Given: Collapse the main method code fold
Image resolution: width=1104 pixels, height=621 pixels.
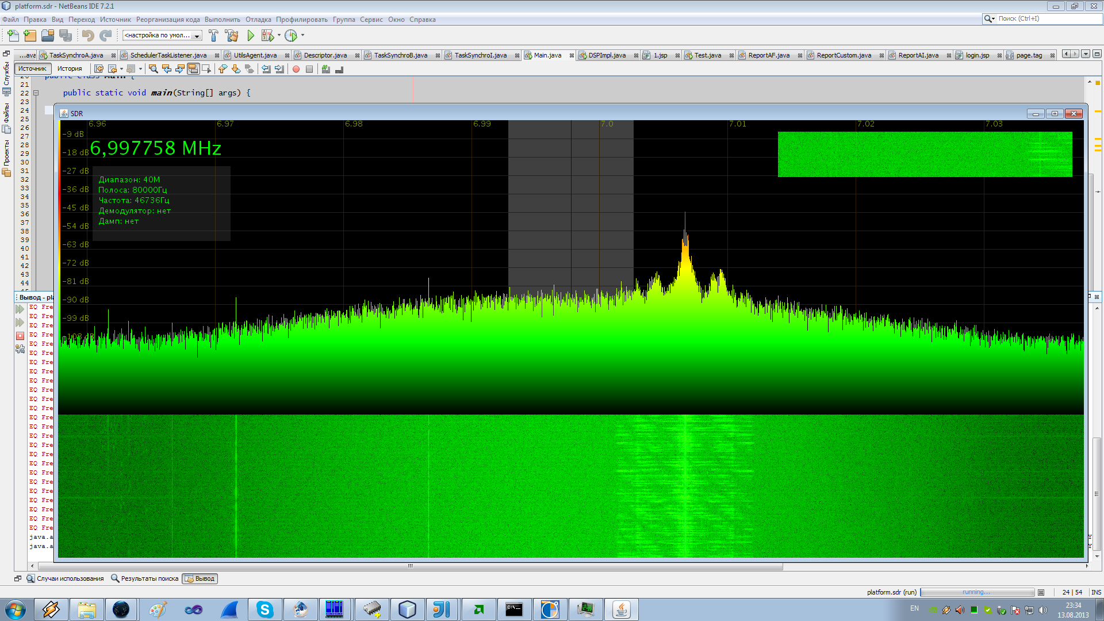Looking at the screenshot, I should 36,93.
